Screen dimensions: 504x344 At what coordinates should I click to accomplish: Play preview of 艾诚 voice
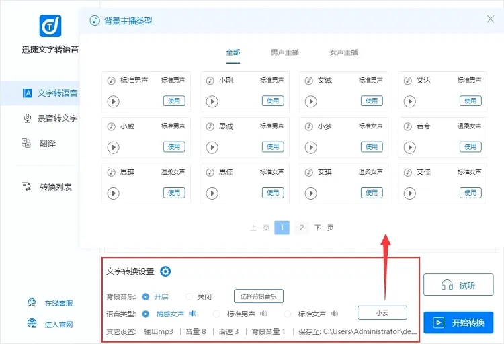311,101
